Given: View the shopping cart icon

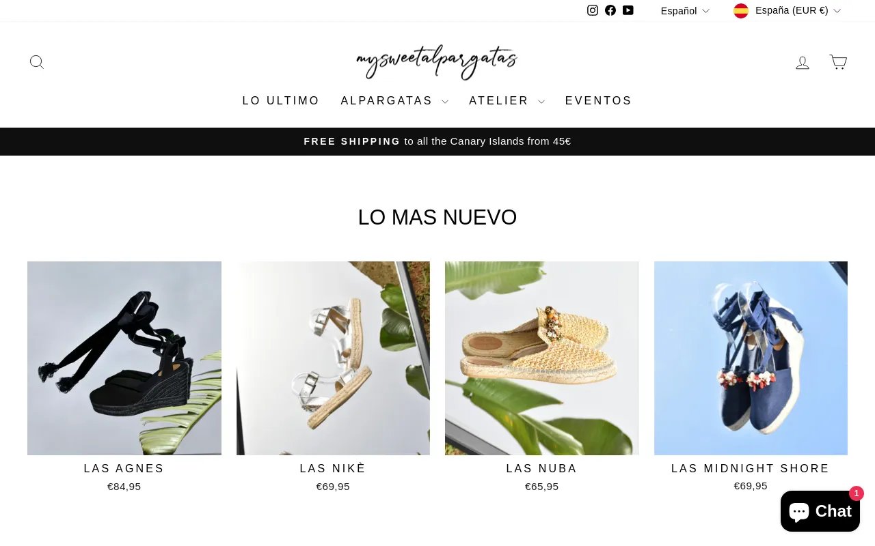Looking at the screenshot, I should [838, 62].
